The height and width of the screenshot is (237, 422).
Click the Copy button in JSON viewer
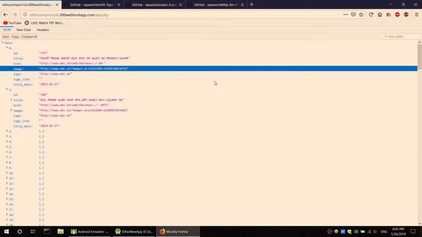[x=15, y=37]
